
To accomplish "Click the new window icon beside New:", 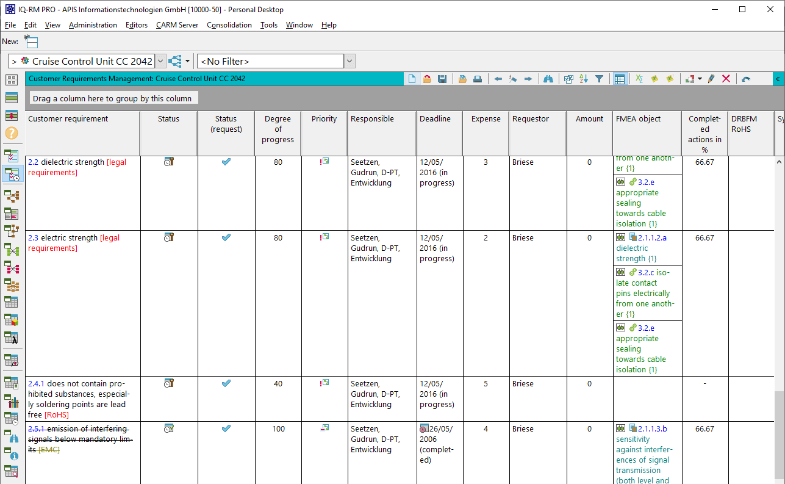I will pyautogui.click(x=31, y=41).
